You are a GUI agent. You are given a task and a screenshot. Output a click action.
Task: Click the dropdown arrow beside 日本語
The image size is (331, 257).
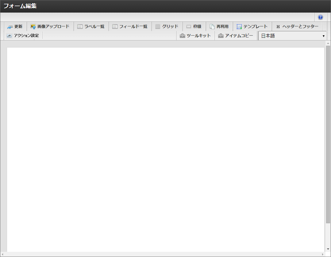tap(323, 36)
